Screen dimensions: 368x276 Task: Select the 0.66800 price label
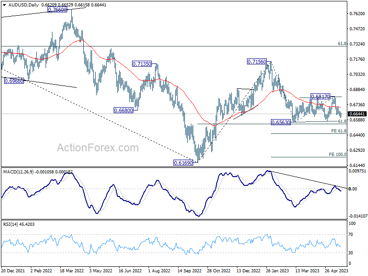click(x=123, y=110)
